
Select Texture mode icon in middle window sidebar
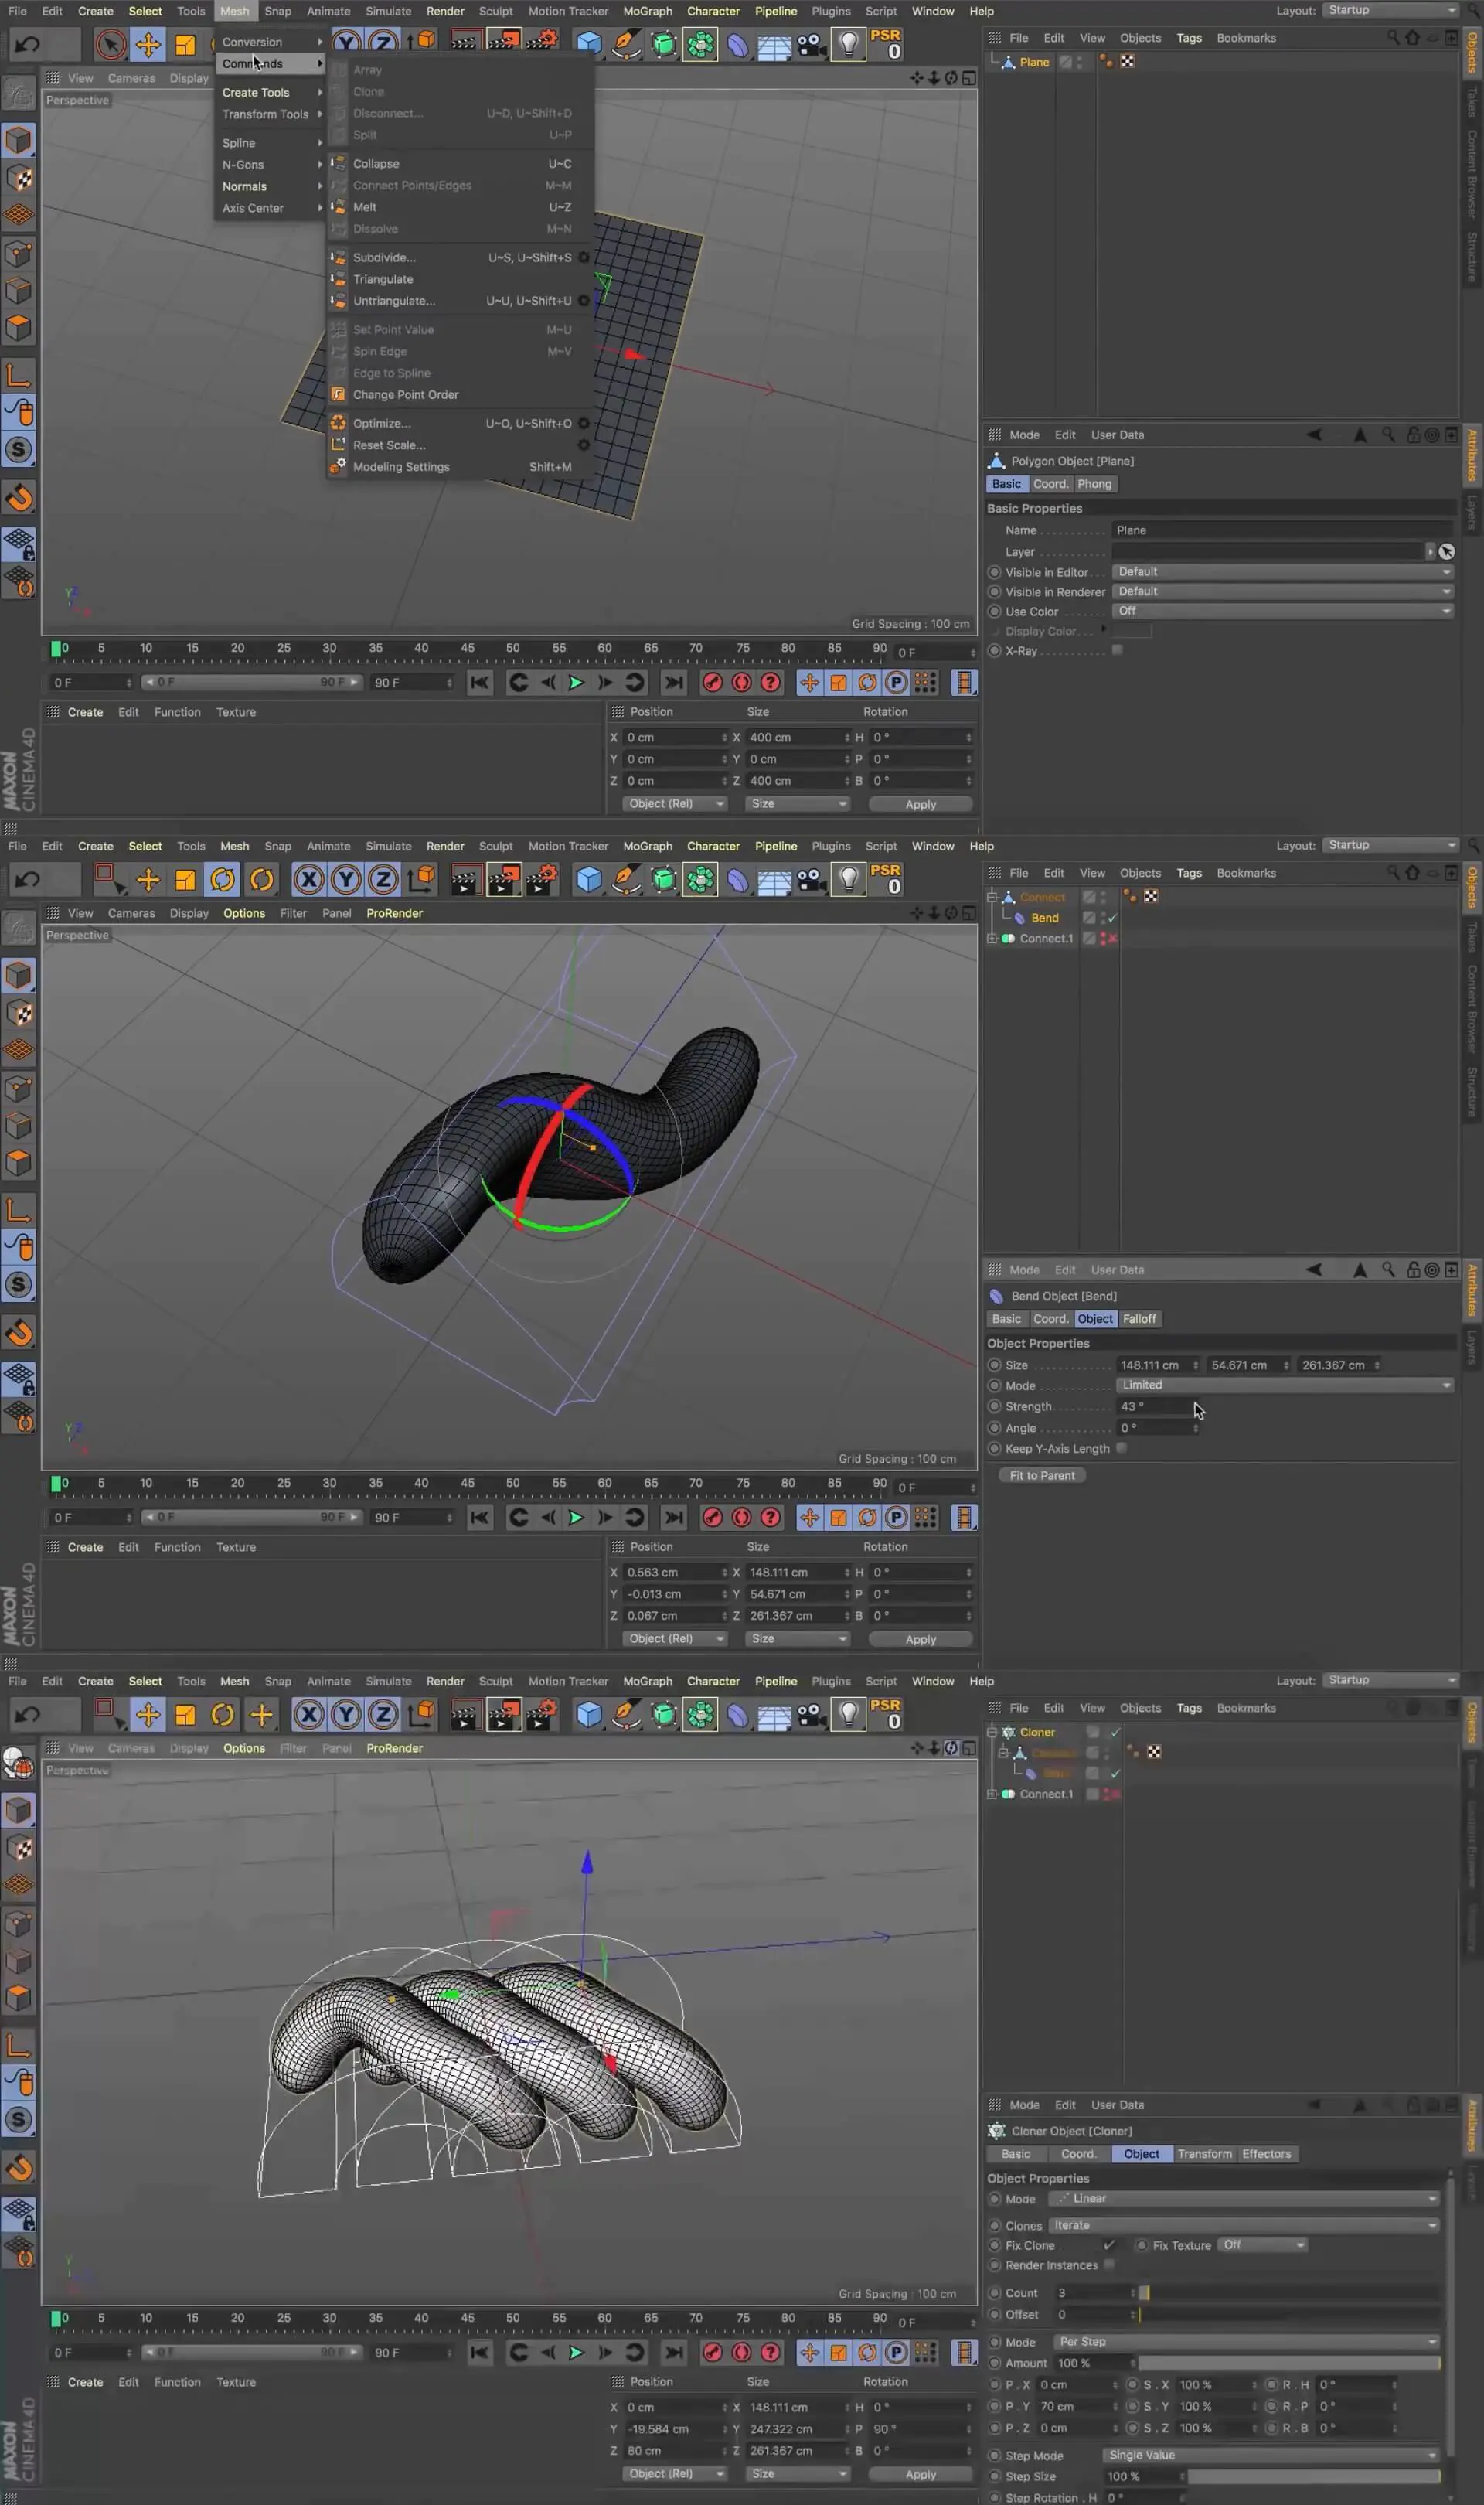(x=19, y=1013)
